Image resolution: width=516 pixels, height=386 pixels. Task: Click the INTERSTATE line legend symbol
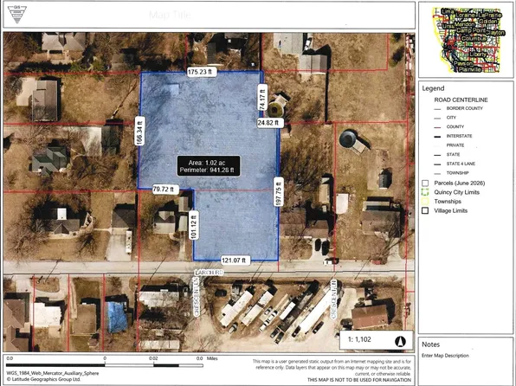coord(437,136)
